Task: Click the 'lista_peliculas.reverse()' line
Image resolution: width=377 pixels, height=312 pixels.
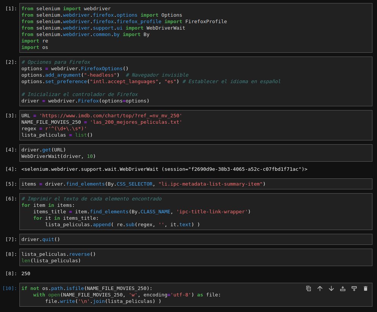Action: 59,254
